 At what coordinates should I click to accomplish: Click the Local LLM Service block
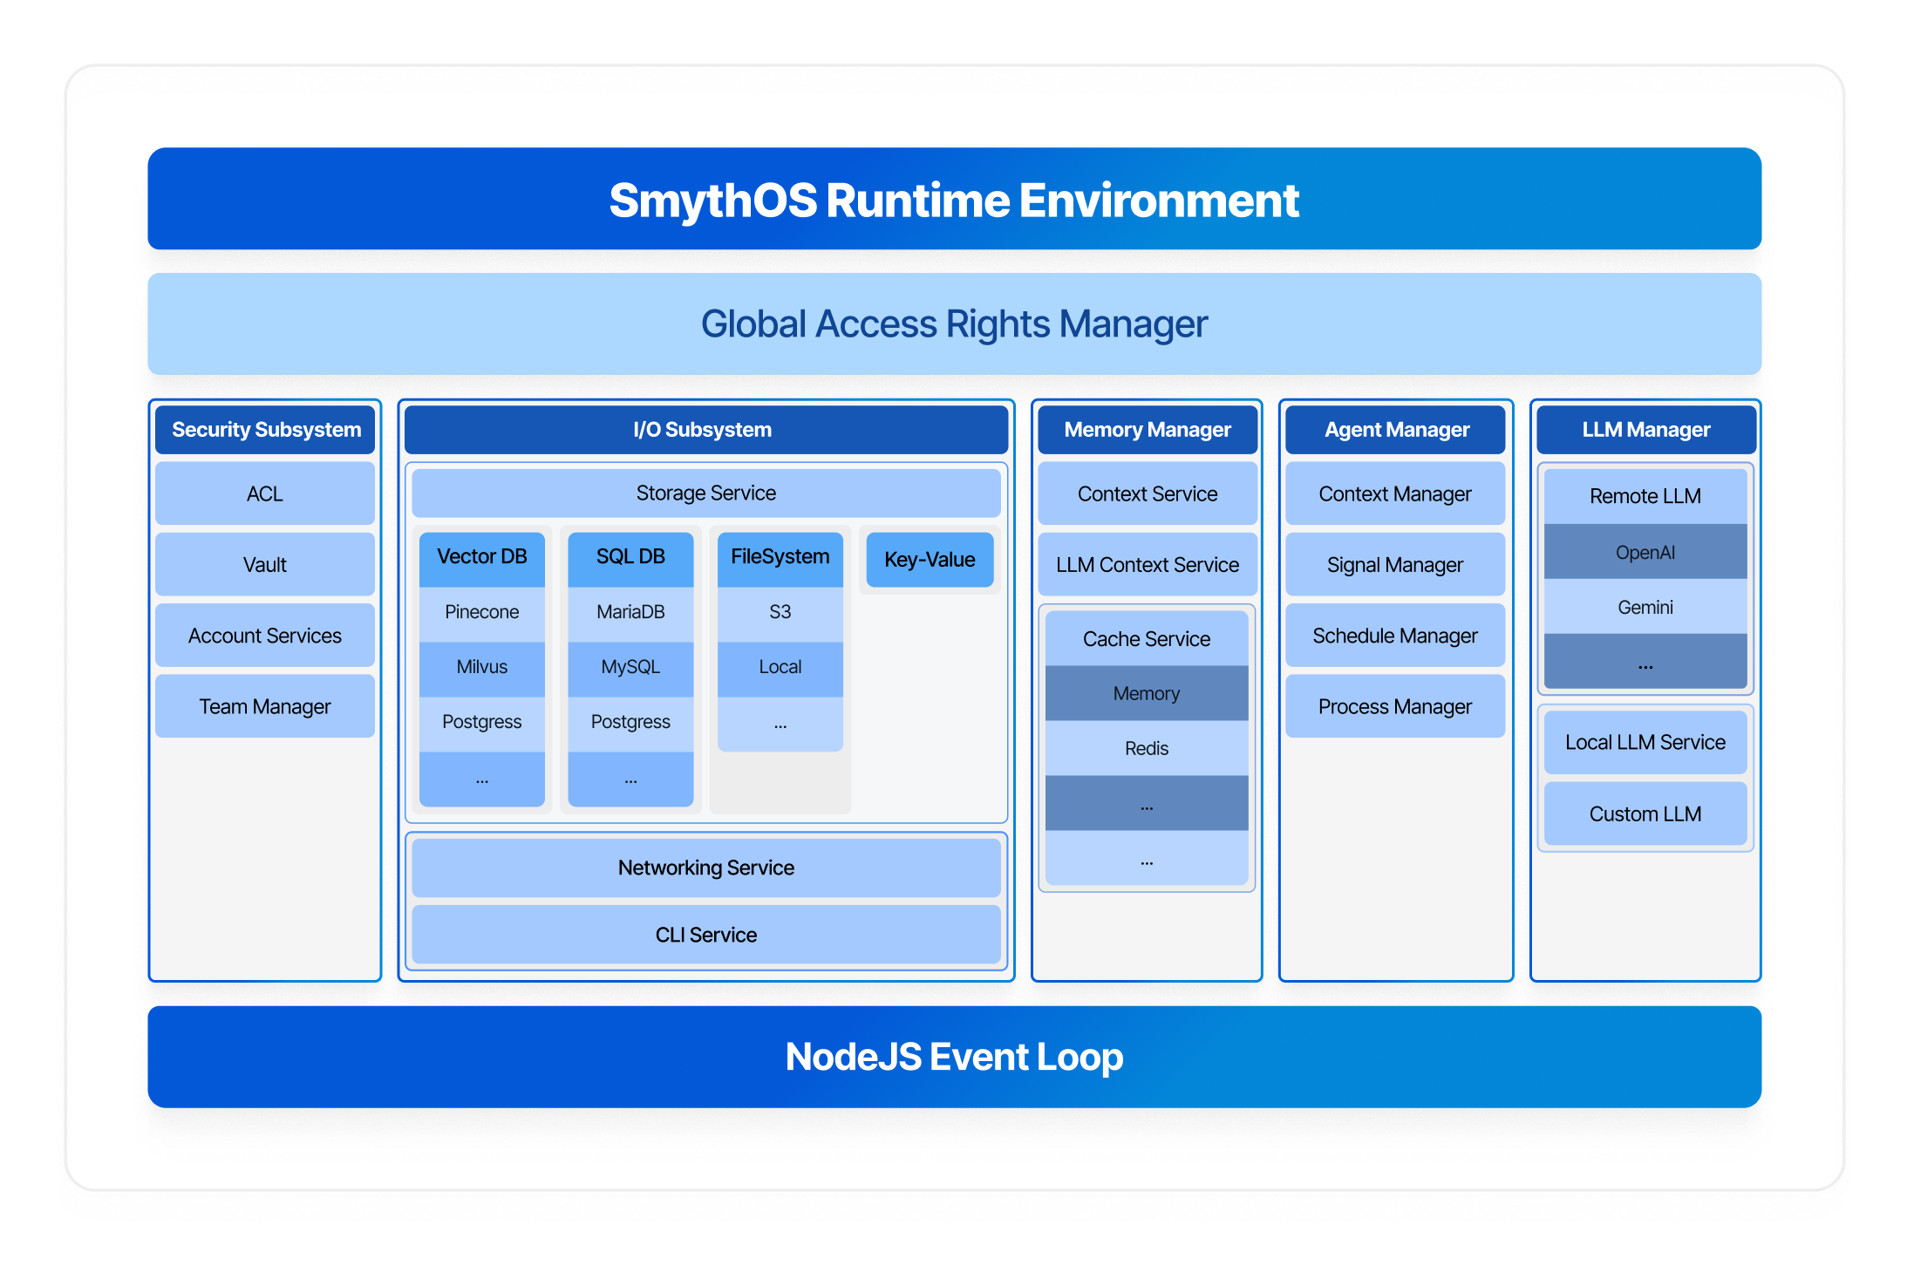pos(1645,742)
